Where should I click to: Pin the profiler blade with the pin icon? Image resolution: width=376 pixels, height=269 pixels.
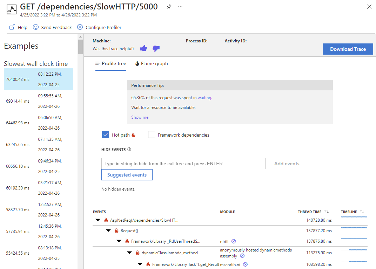click(x=169, y=7)
